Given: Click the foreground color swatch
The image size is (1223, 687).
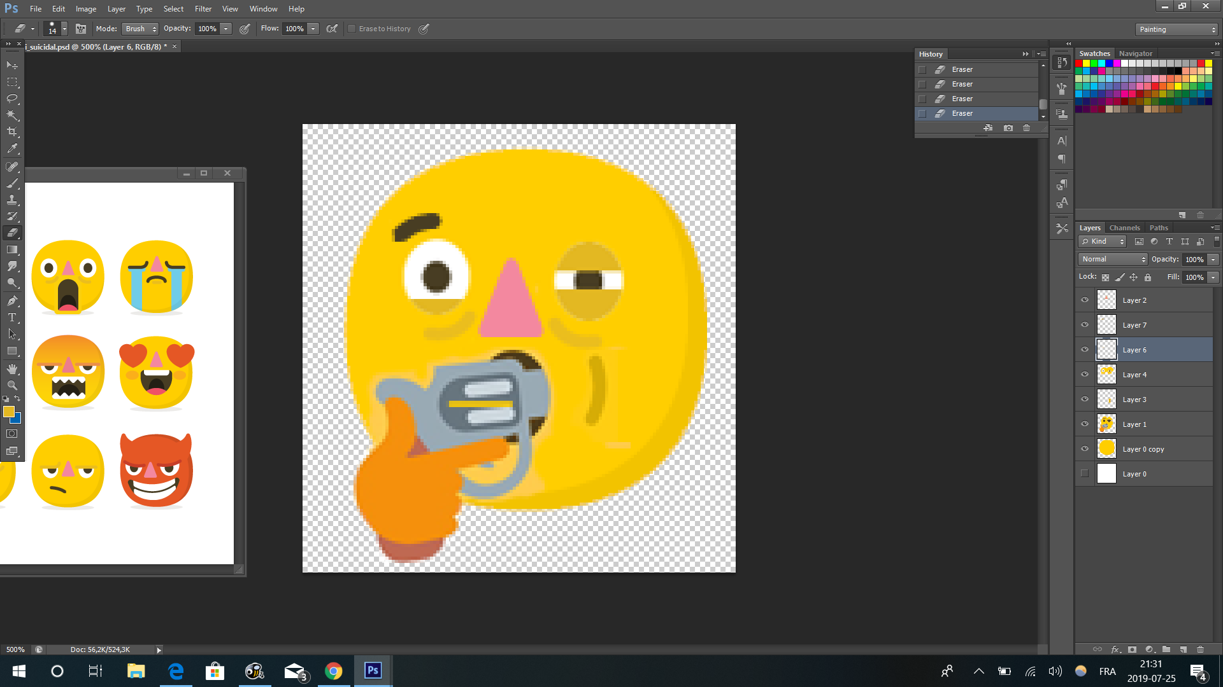Looking at the screenshot, I should [x=9, y=412].
